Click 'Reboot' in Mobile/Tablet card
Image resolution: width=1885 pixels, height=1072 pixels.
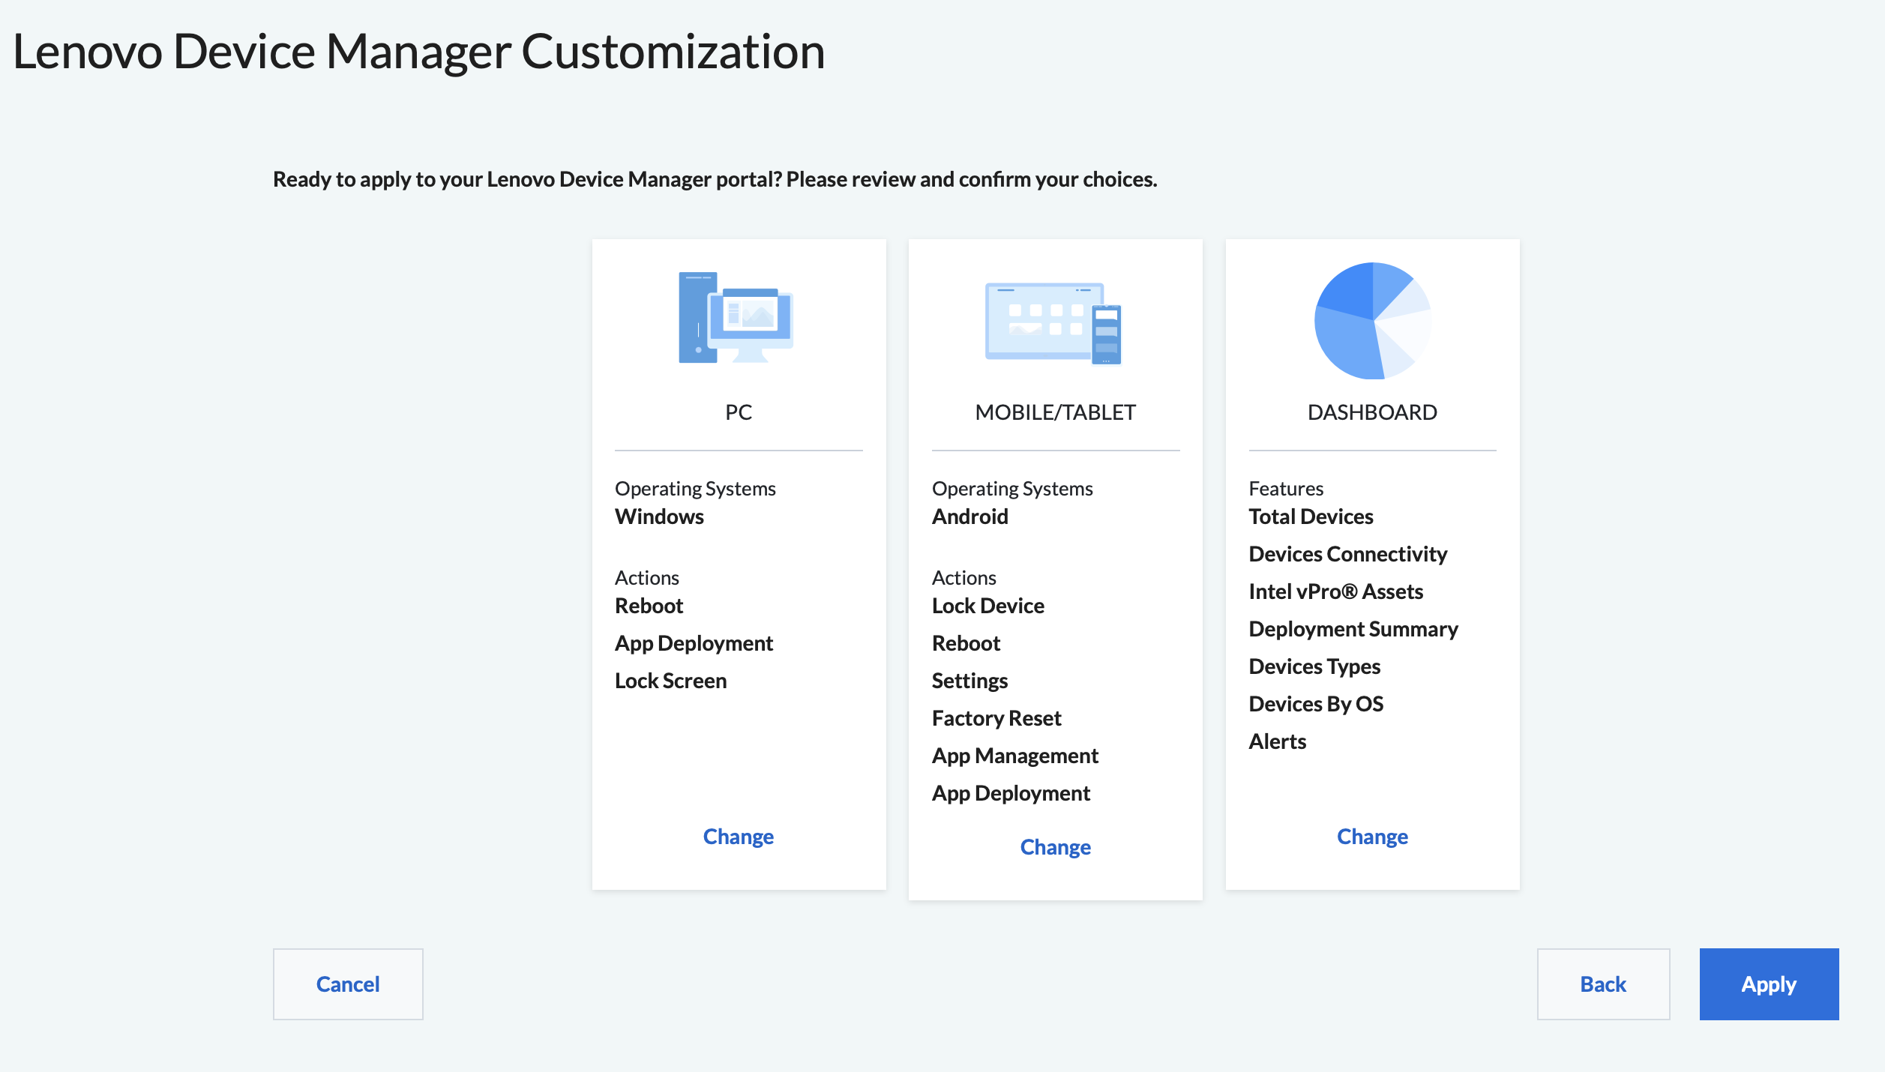coord(966,643)
